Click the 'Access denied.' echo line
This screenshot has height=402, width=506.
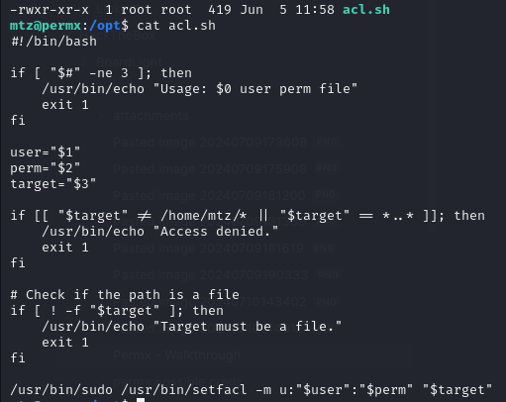tap(160, 232)
